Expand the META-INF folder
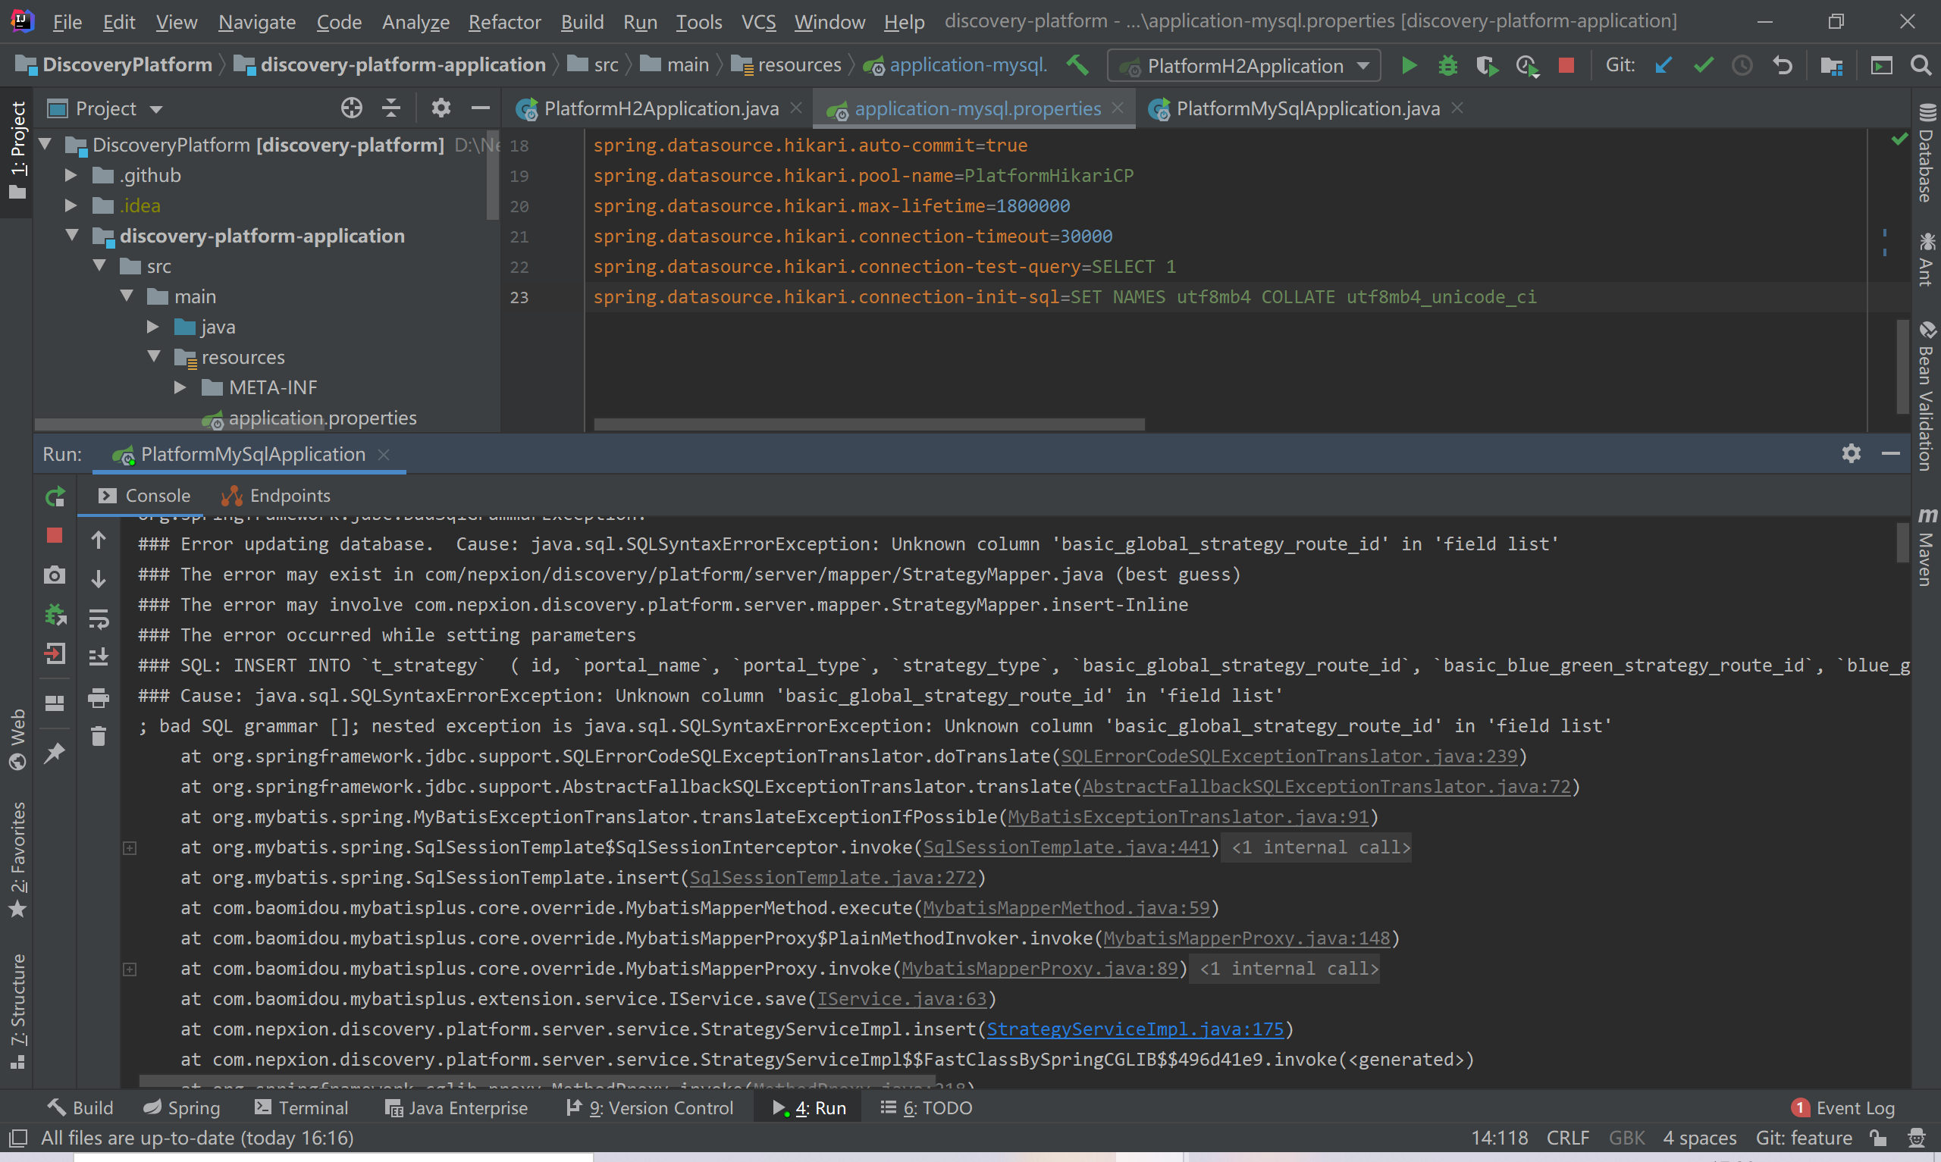 (x=180, y=387)
